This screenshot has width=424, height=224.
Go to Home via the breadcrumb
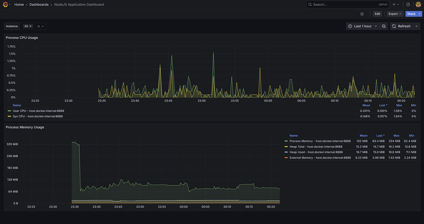click(x=19, y=4)
